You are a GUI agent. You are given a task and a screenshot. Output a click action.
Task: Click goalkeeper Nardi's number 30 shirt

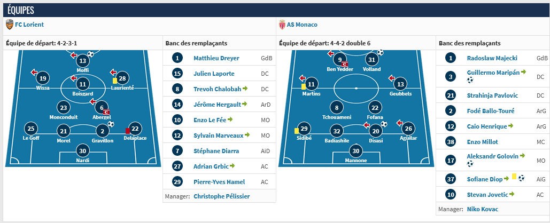pos(82,150)
